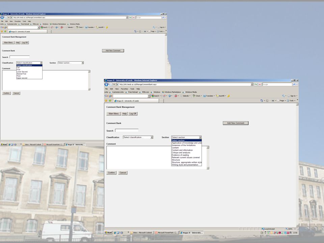Click the Home icon in the front window command bar
This screenshot has width=324, height=243.
262,101
